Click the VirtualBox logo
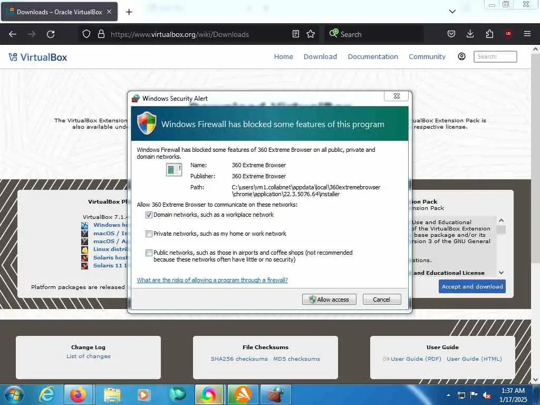This screenshot has width=540, height=405. pos(38,57)
